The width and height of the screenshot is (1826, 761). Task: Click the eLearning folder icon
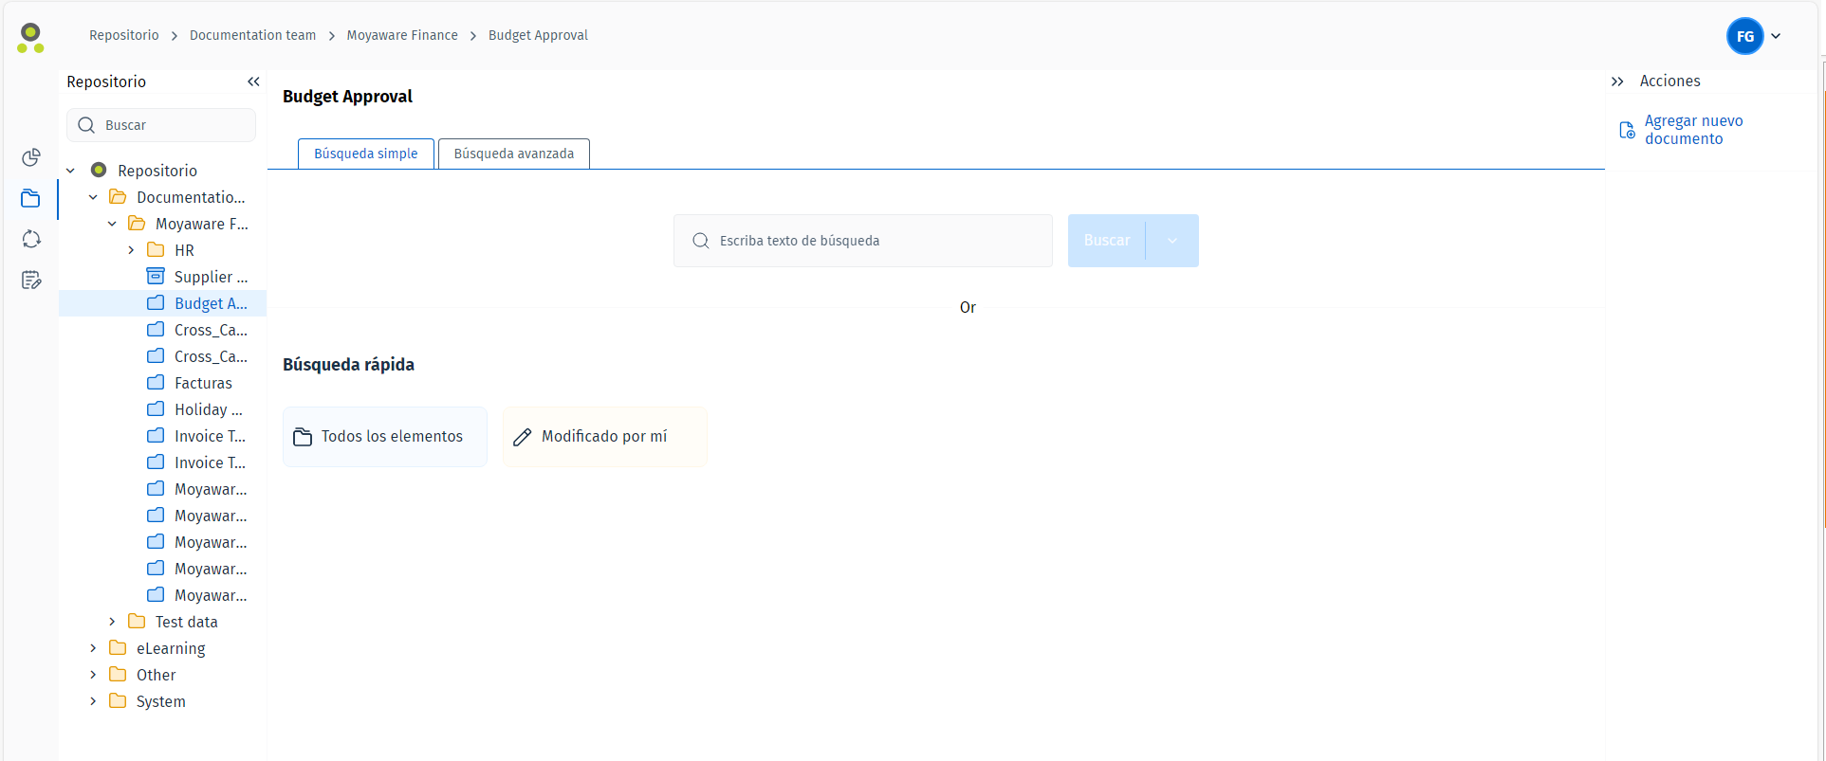click(118, 647)
